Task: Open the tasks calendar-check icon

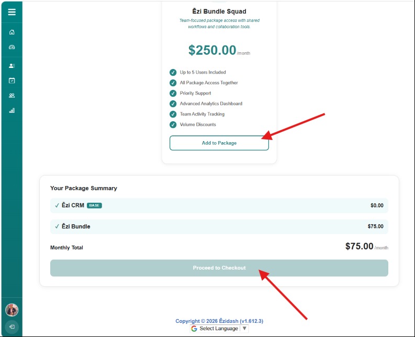Action: point(12,80)
